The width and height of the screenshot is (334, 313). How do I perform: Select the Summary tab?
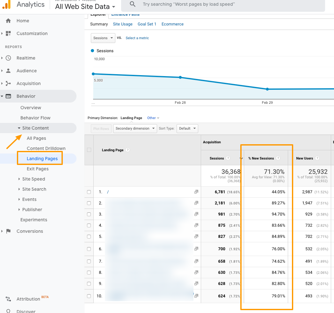pyautogui.click(x=99, y=24)
